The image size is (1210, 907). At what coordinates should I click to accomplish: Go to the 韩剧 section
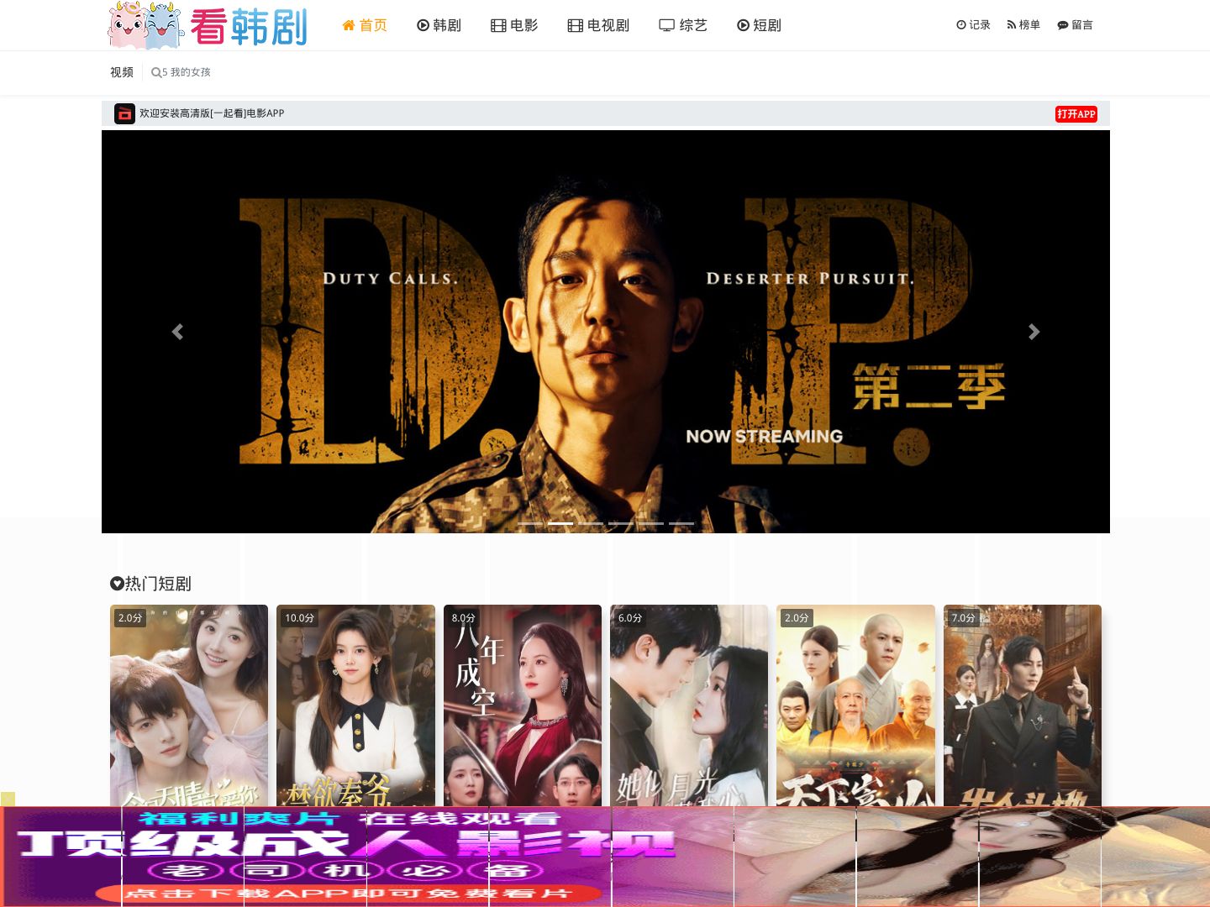[439, 25]
